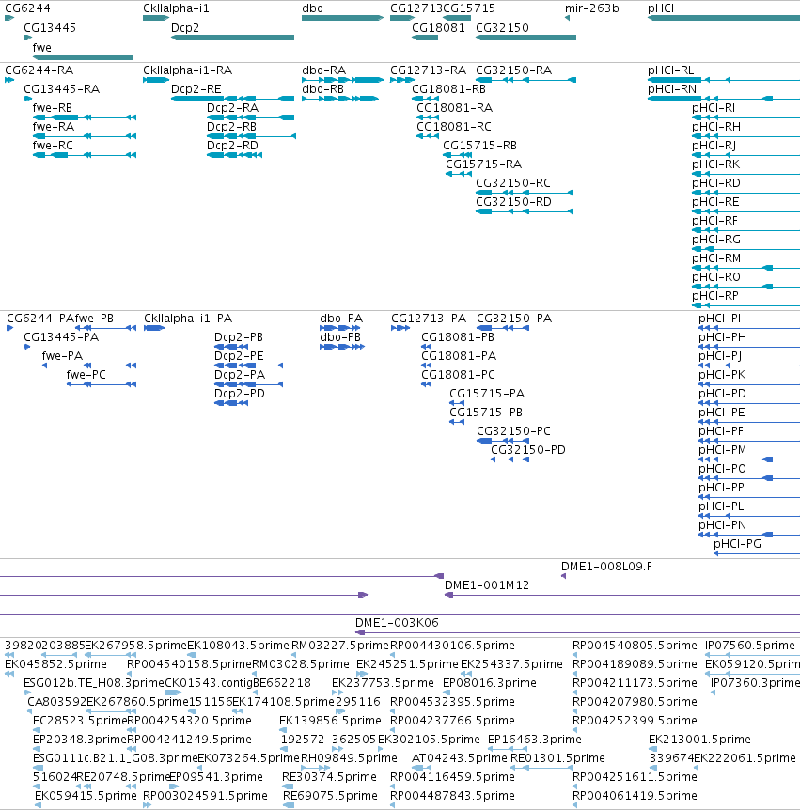Click EST EP16463.3prime glyph
Screen dimensions: 800x810
[x=508, y=749]
